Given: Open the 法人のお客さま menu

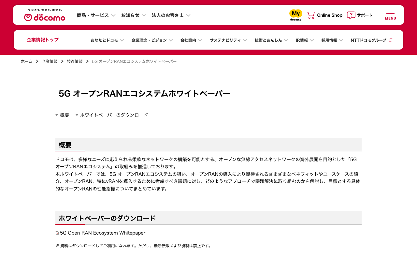Looking at the screenshot, I should point(168,15).
